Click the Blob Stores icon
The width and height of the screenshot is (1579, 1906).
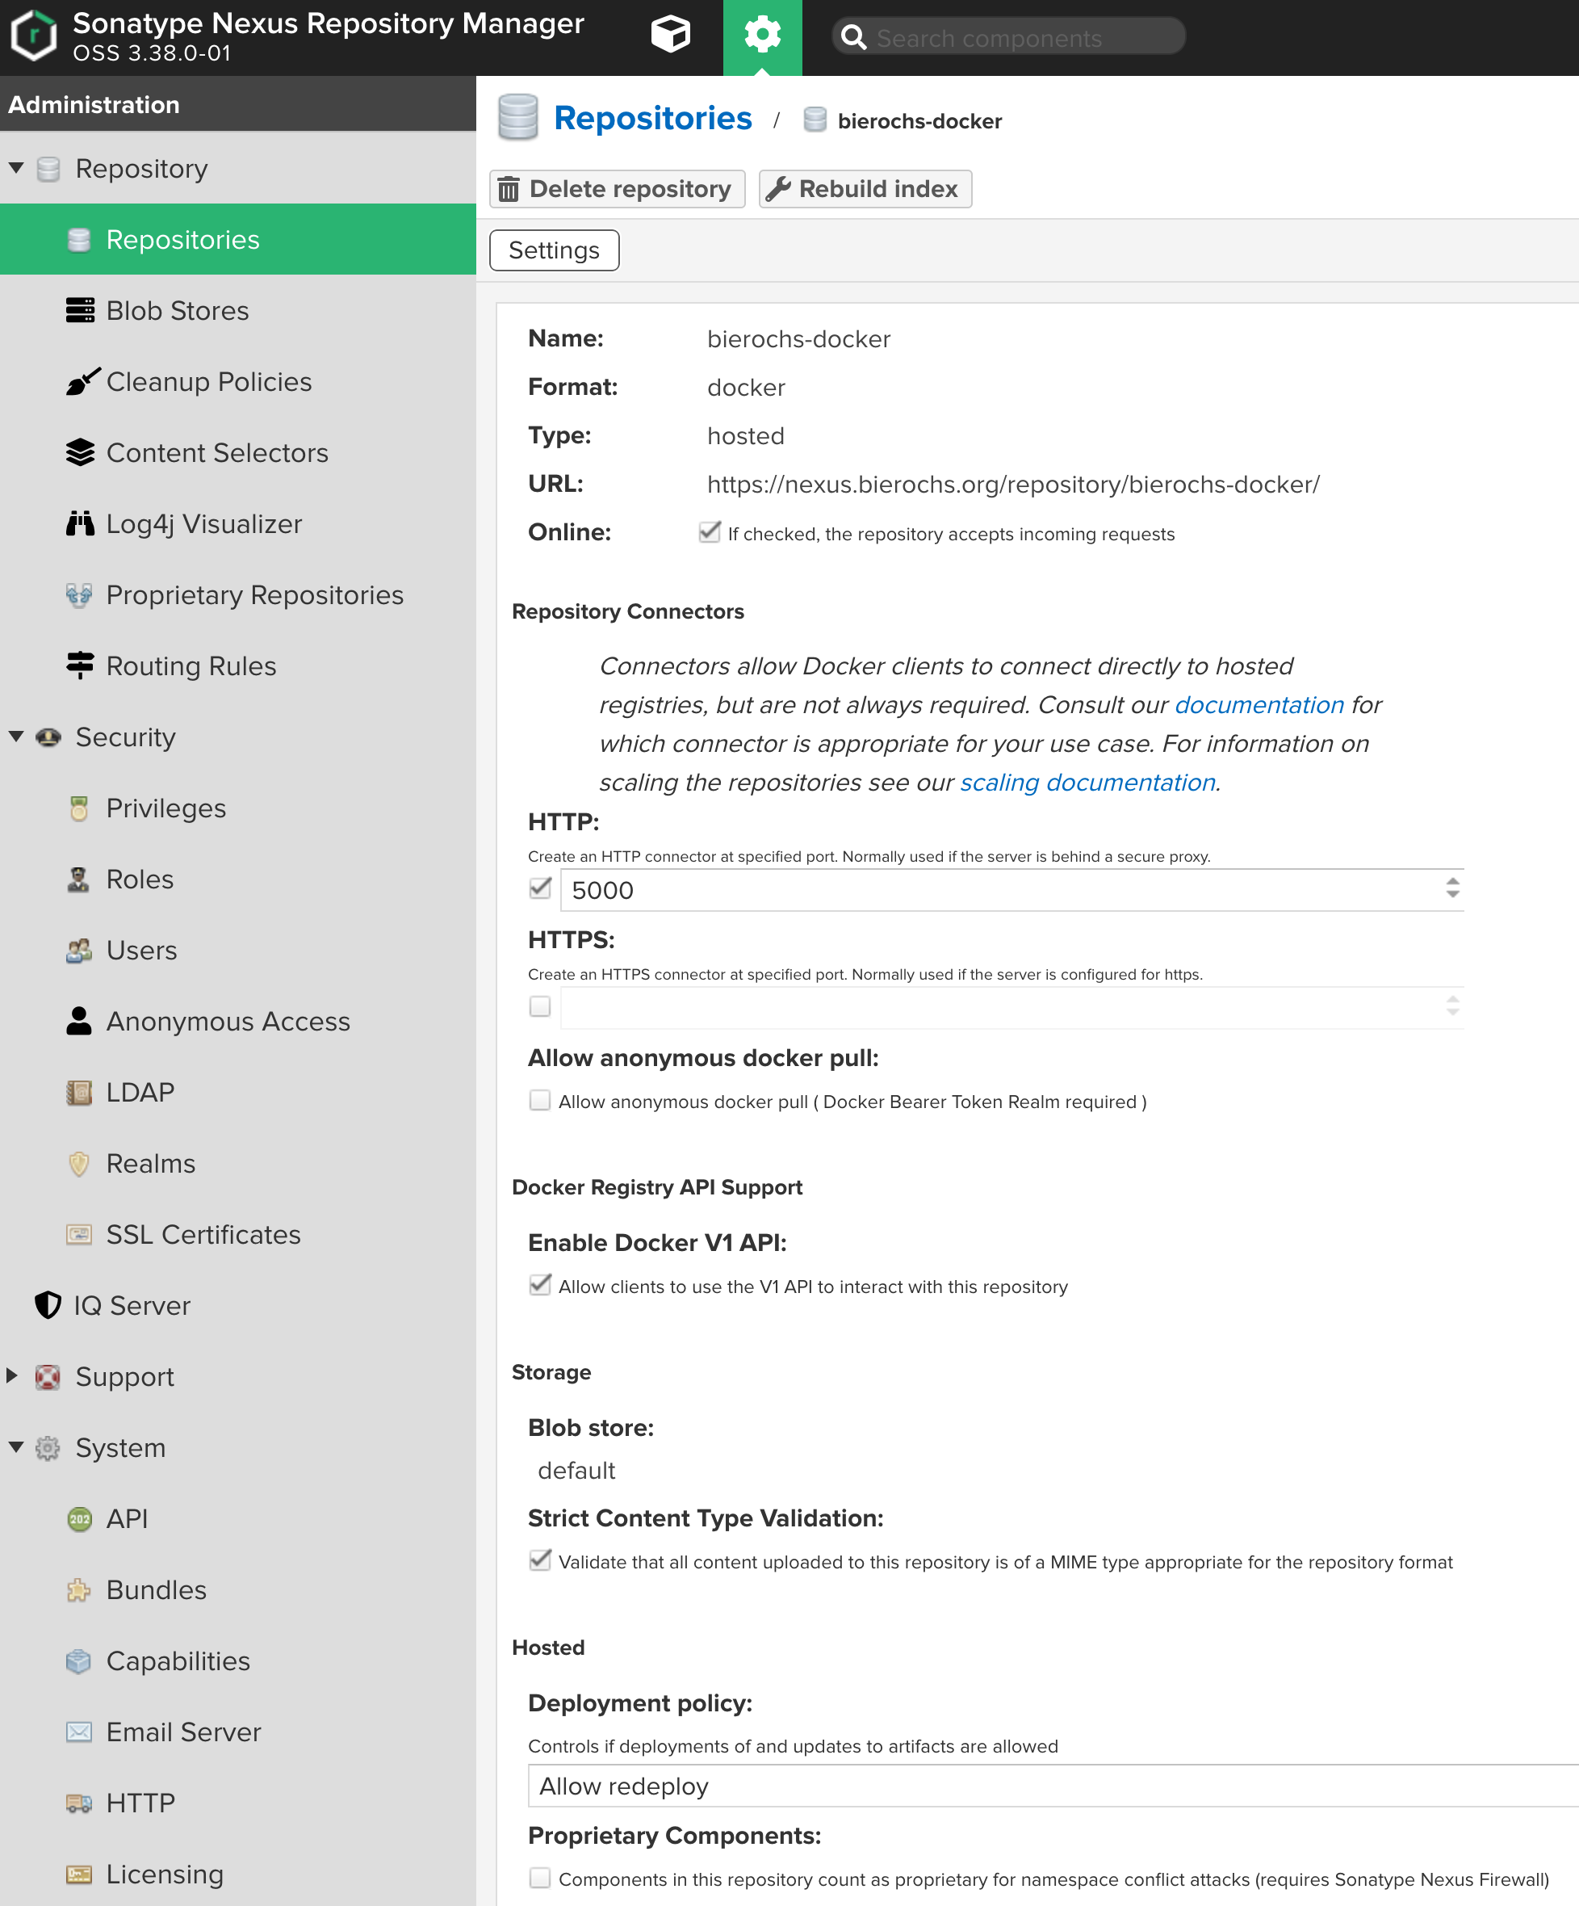(x=80, y=310)
